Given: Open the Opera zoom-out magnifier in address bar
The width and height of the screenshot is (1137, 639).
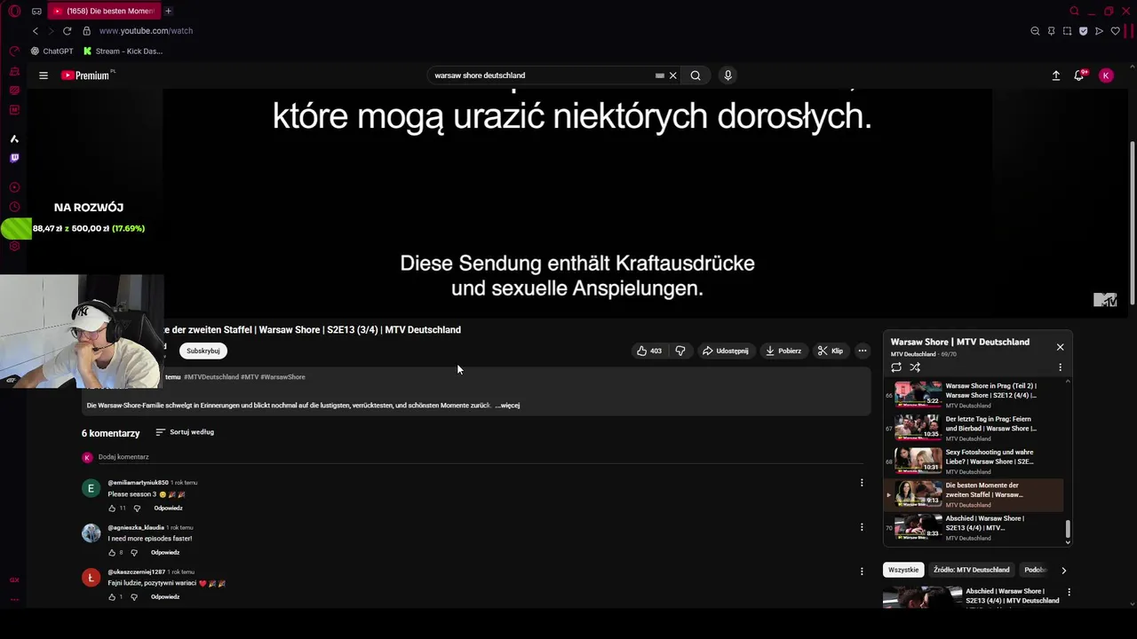Looking at the screenshot, I should pyautogui.click(x=1035, y=30).
